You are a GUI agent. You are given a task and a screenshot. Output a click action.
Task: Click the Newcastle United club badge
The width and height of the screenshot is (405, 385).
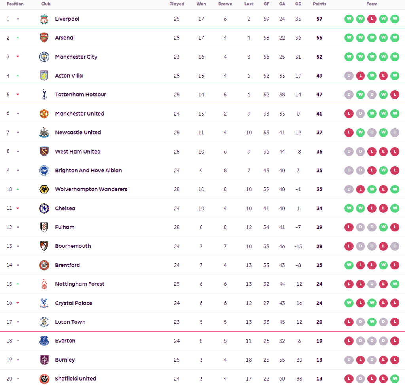(44, 133)
